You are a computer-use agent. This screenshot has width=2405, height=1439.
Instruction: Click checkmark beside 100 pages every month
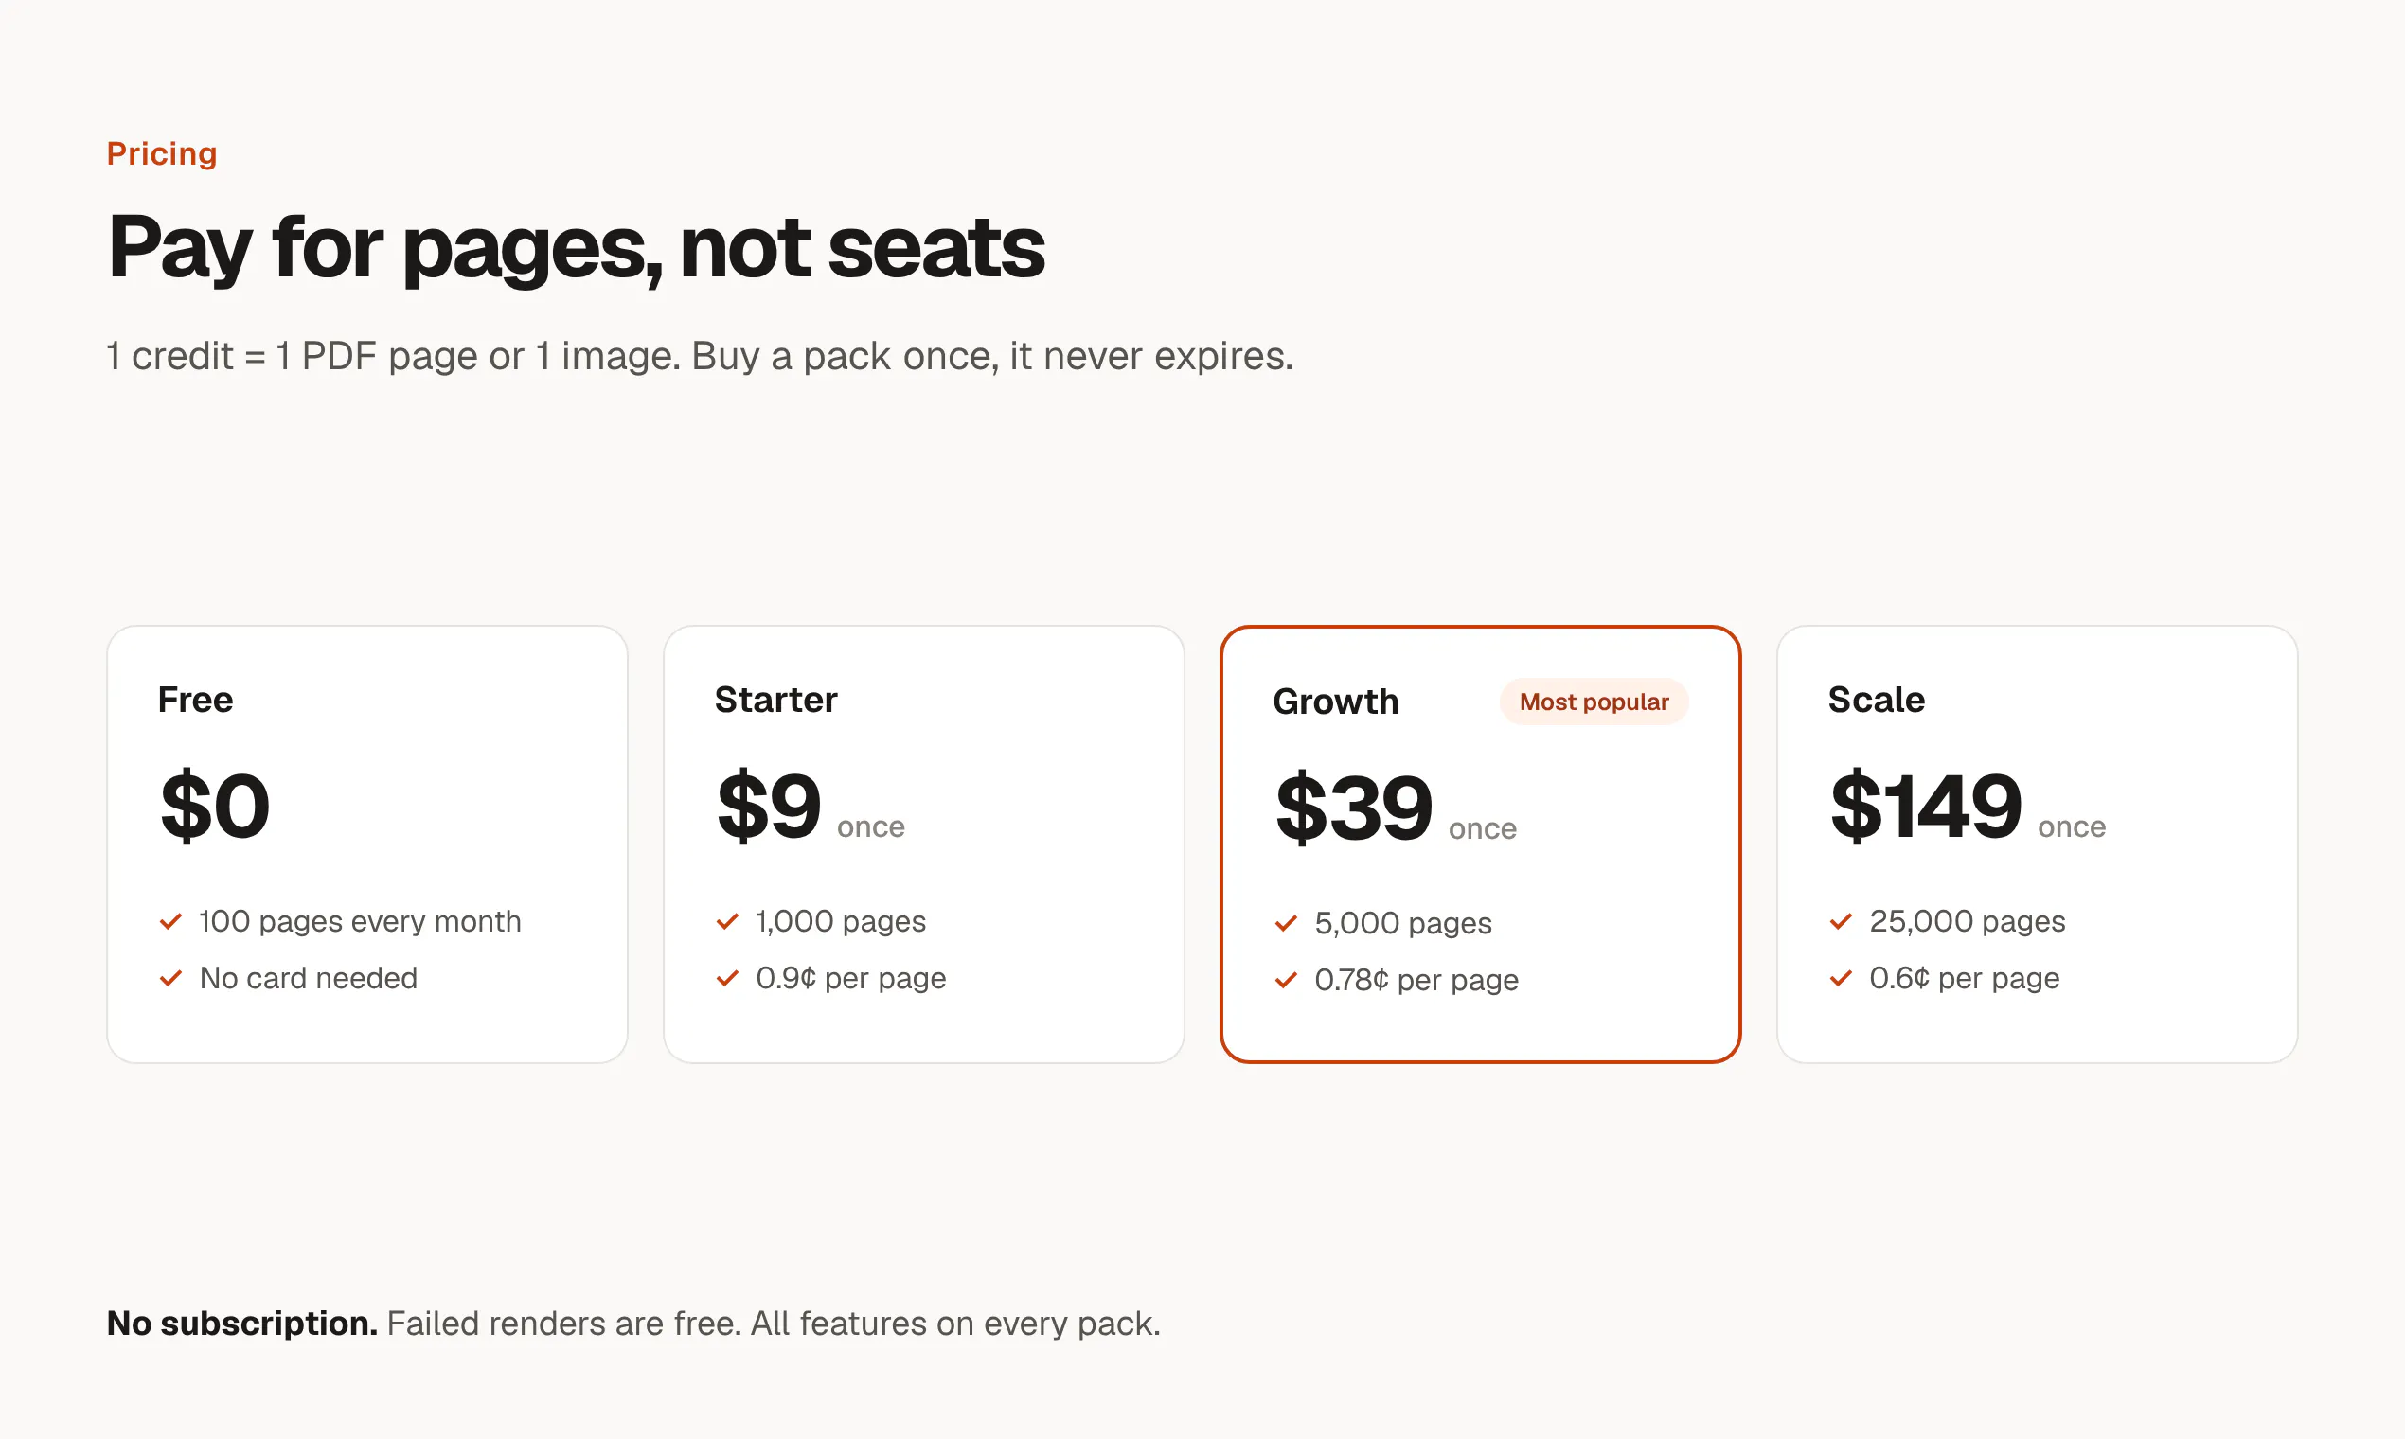(170, 921)
